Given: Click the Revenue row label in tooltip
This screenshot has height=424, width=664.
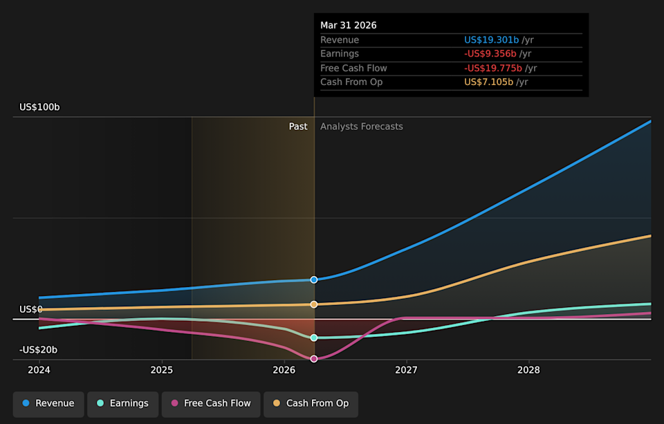Looking at the screenshot, I should tap(340, 40).
